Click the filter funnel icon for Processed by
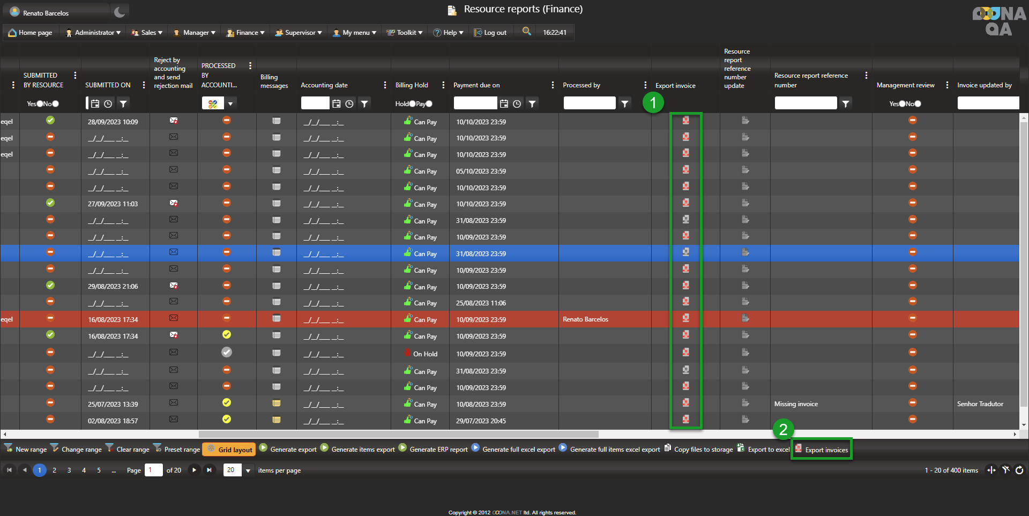Screen dimensions: 1029x516 click(625, 104)
